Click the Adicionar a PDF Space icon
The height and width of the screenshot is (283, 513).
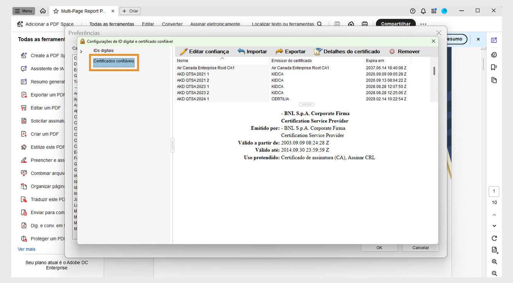20,24
